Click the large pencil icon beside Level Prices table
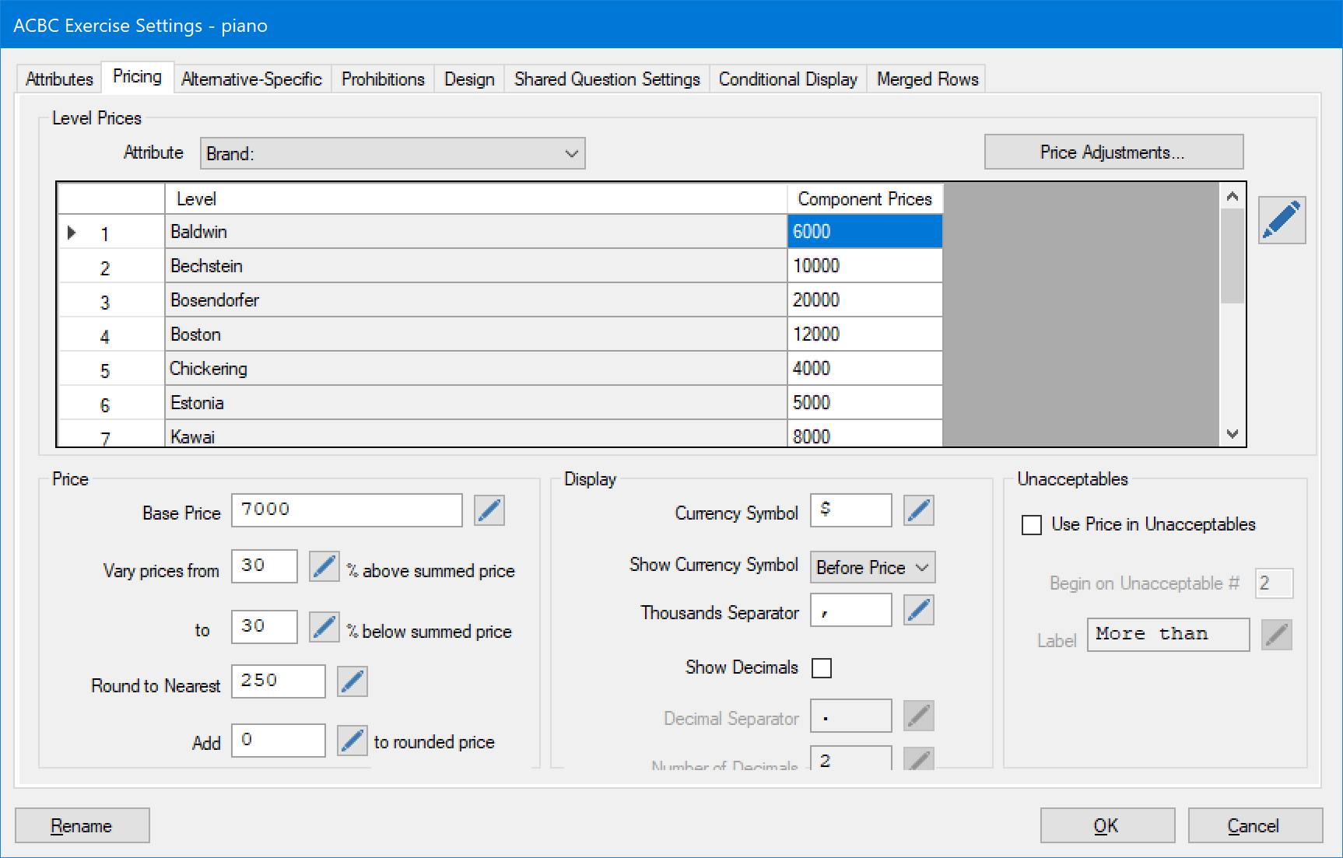The width and height of the screenshot is (1343, 858). click(x=1282, y=220)
